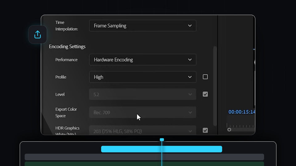Enable the checkbox next to Profile

coord(205,77)
